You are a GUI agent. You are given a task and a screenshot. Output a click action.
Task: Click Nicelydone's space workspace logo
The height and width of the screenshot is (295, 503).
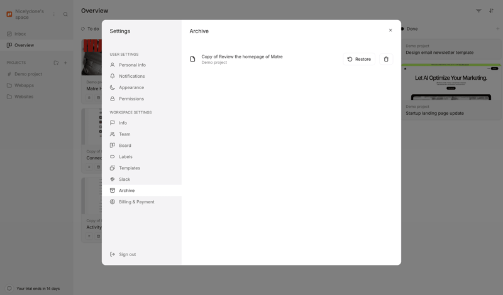click(9, 14)
